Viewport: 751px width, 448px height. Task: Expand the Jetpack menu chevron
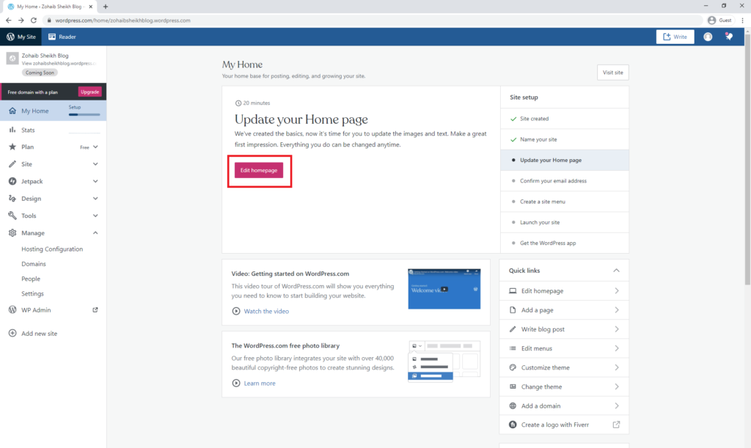pos(95,181)
